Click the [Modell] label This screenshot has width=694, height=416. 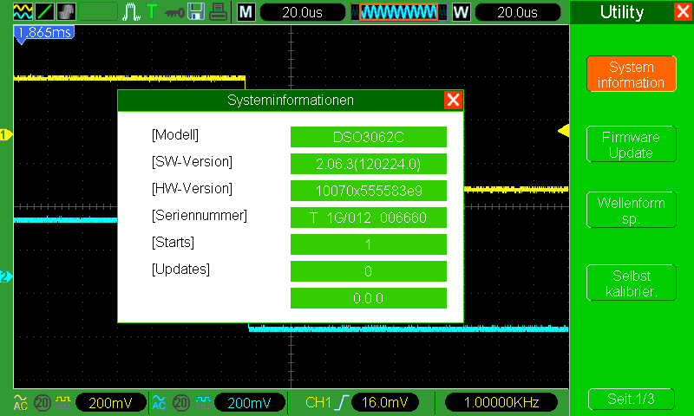click(x=175, y=135)
